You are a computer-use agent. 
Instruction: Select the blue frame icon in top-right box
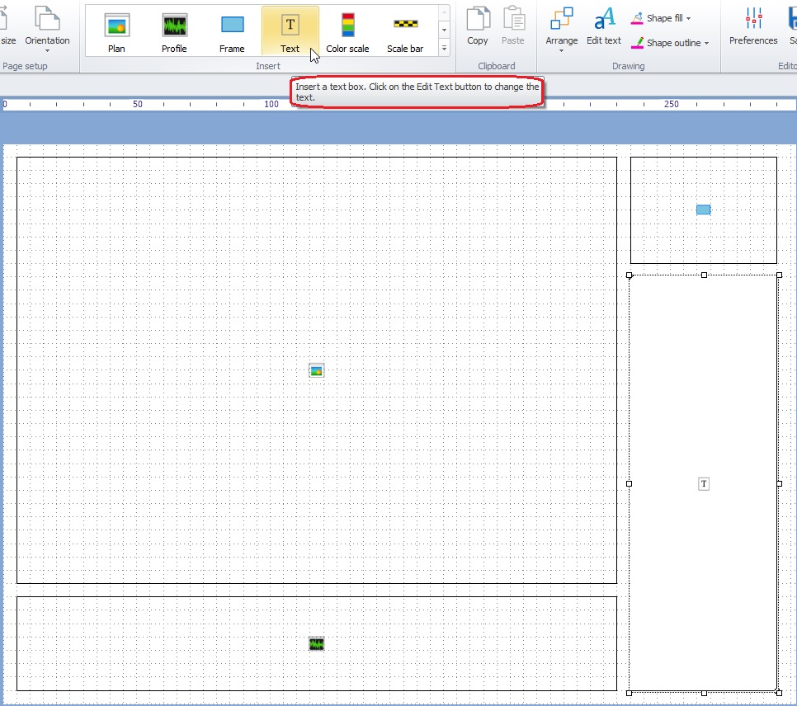point(703,209)
